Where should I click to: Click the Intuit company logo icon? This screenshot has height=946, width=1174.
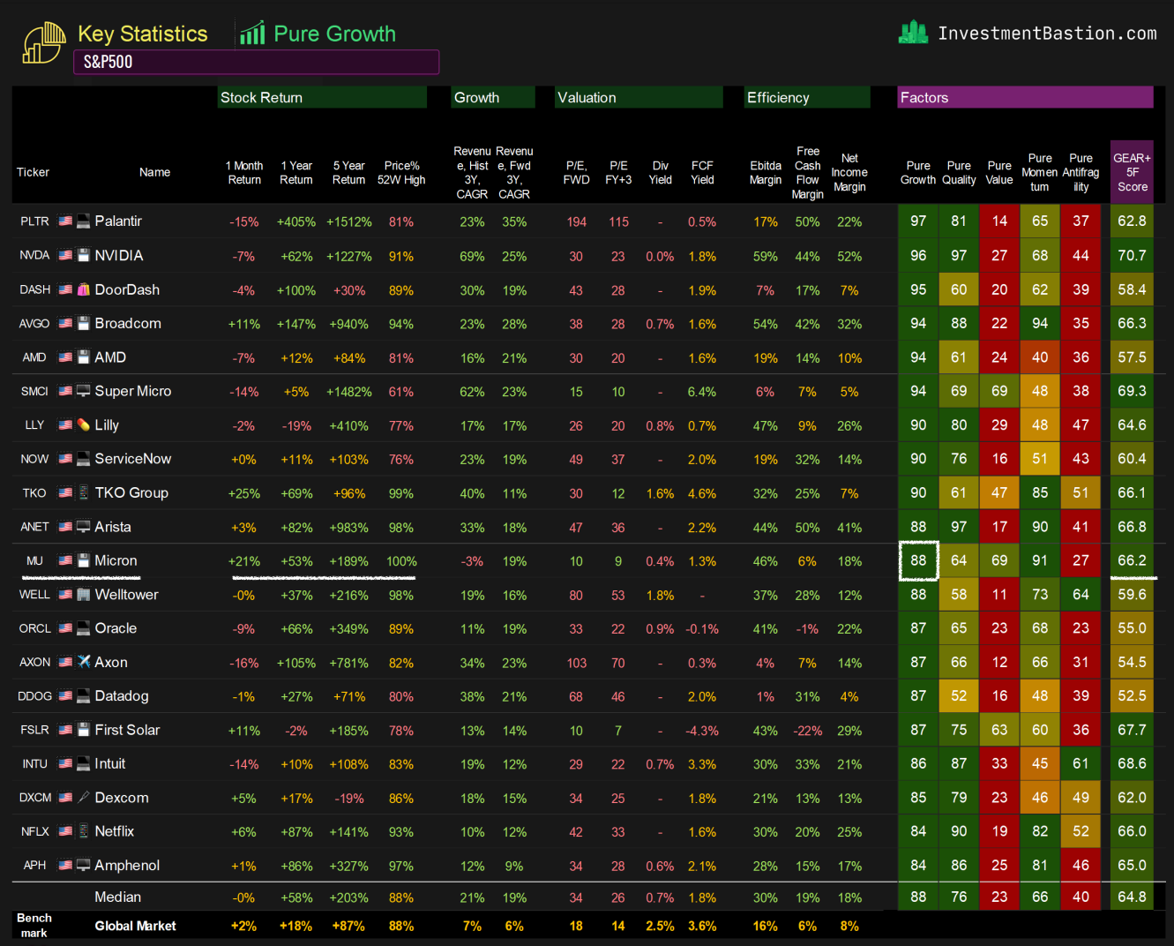pos(84,763)
